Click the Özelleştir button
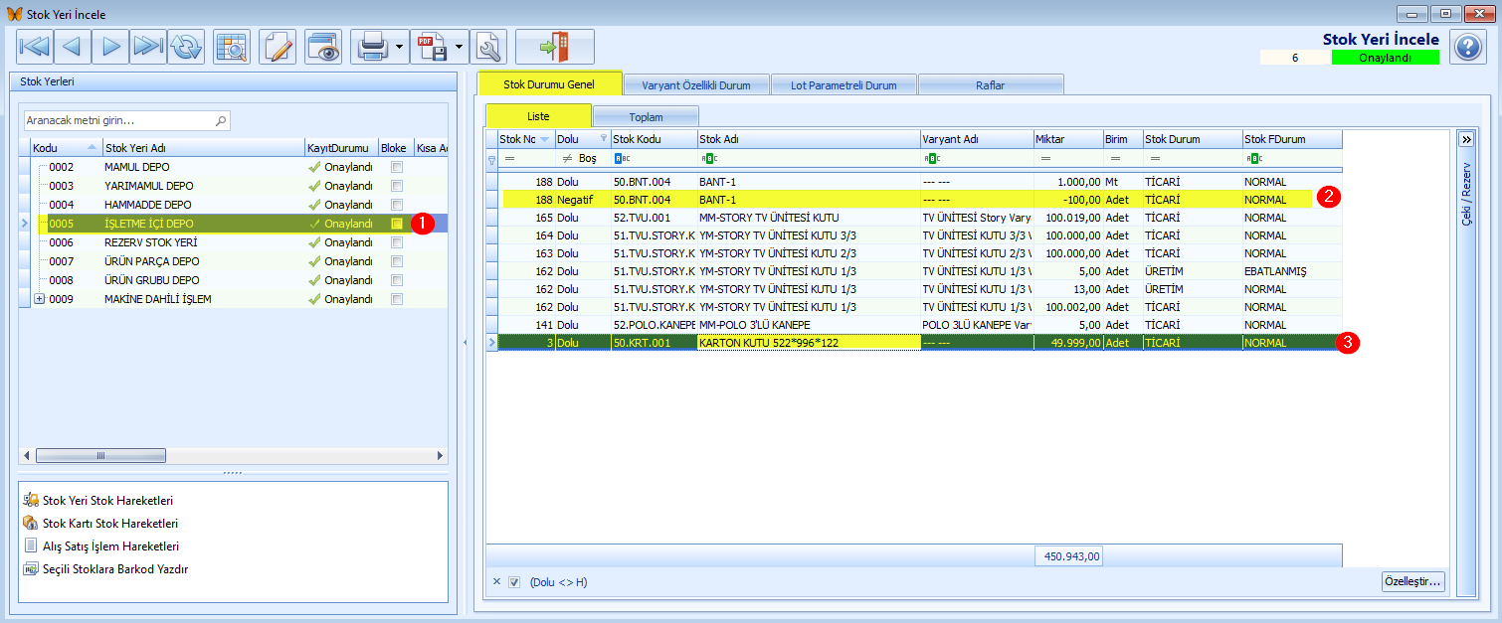This screenshot has width=1502, height=623. pos(1413,582)
